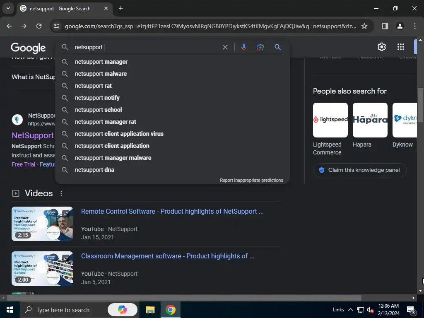Open Copilot from the taskbar
The image size is (424, 318).
click(x=122, y=310)
